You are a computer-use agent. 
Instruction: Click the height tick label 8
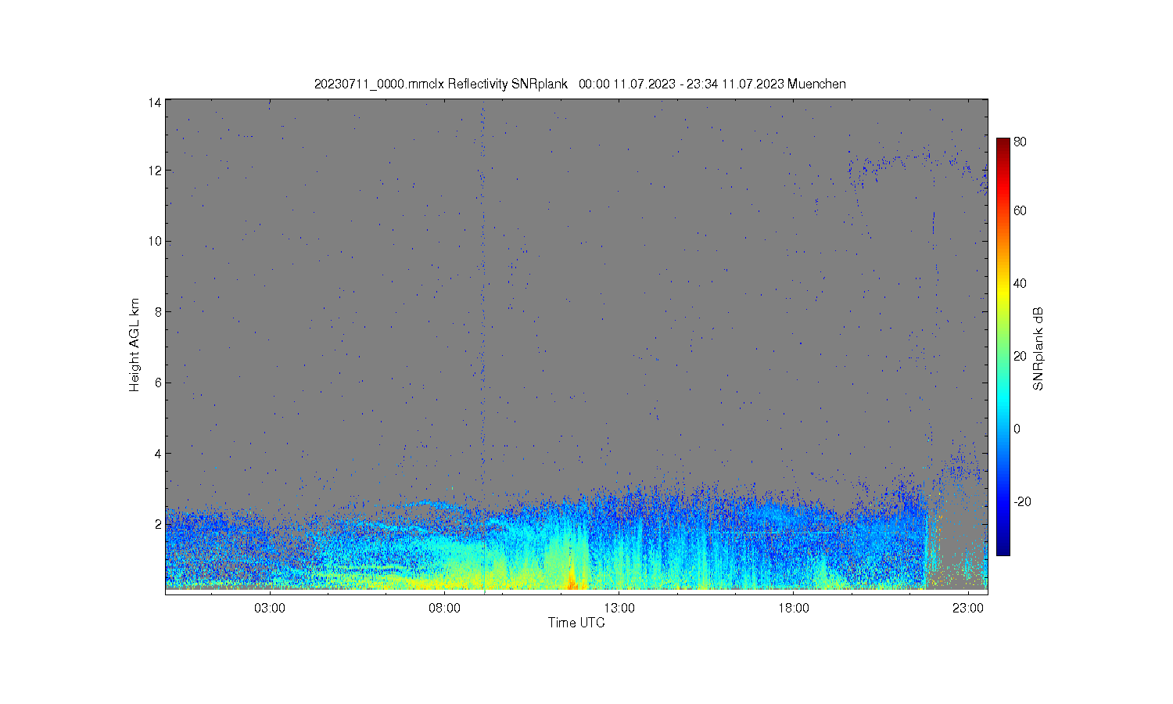tap(158, 311)
